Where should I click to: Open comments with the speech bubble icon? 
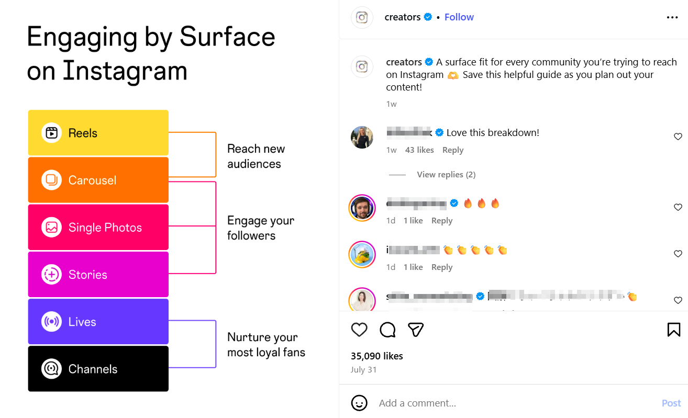[x=387, y=330]
